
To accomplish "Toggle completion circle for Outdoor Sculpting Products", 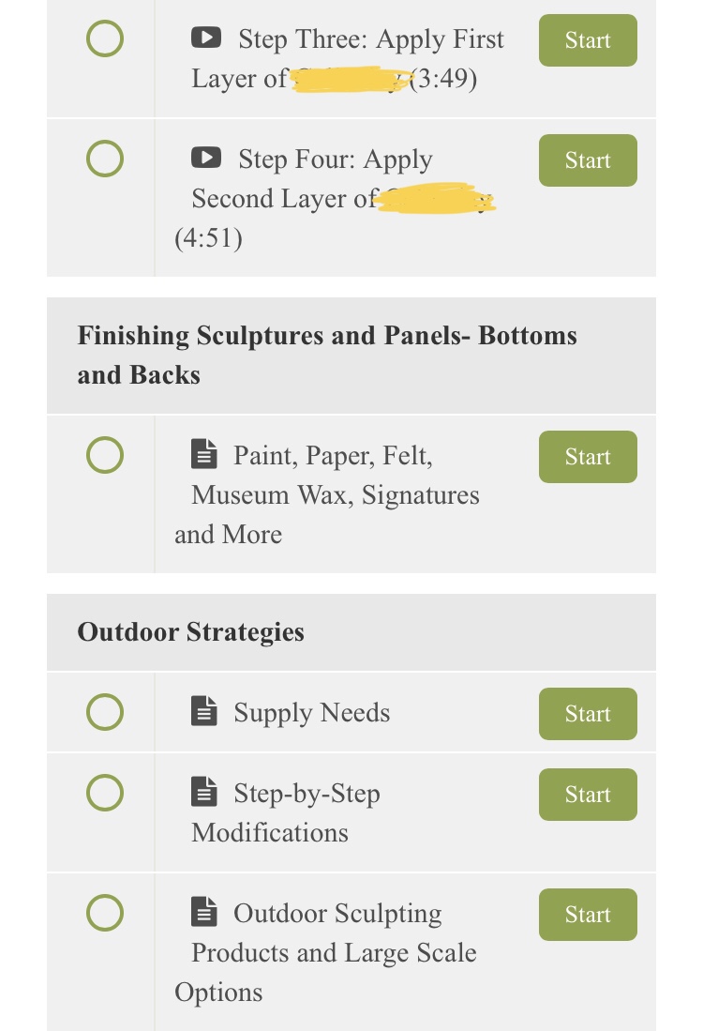I will click(x=104, y=913).
